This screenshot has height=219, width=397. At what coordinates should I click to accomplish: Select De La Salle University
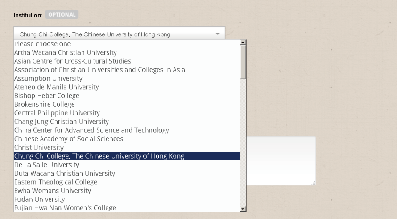pos(127,165)
